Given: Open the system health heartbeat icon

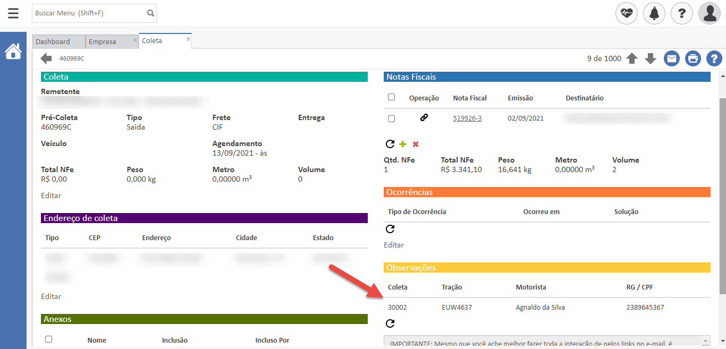Looking at the screenshot, I should coord(627,13).
